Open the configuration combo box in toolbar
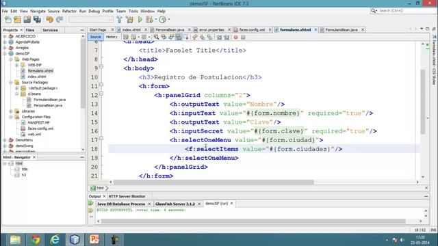The image size is (438, 246). (91, 20)
